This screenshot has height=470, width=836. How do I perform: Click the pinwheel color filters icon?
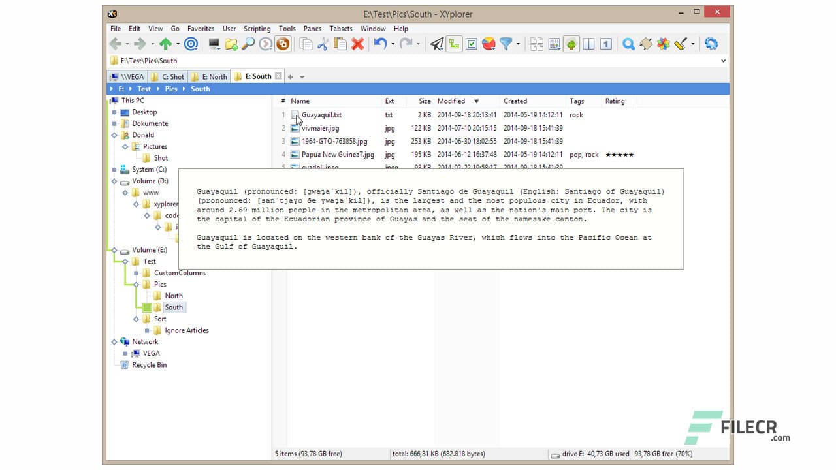[664, 44]
